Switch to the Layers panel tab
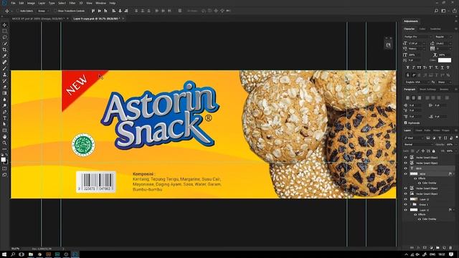 tap(407, 130)
